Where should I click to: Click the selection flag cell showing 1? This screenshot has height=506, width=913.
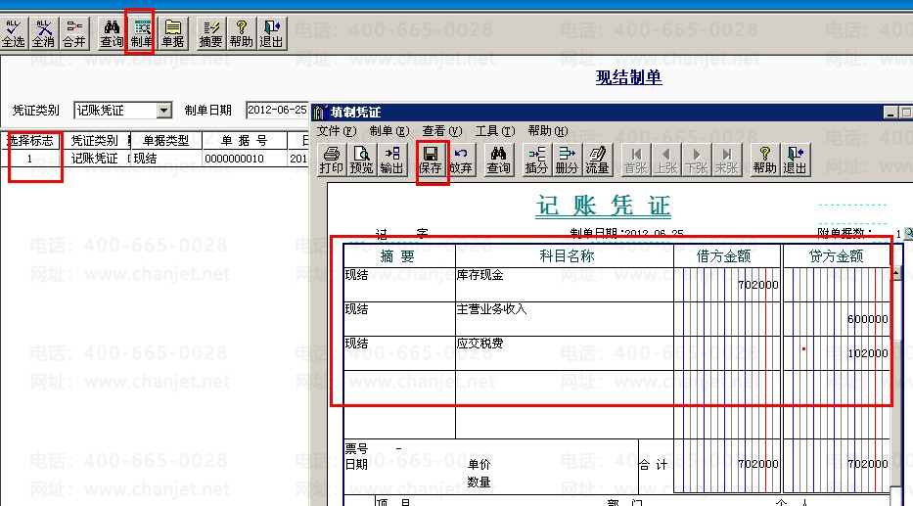coord(30,159)
